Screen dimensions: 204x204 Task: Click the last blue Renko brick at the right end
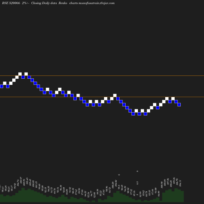pyautogui.click(x=179, y=104)
